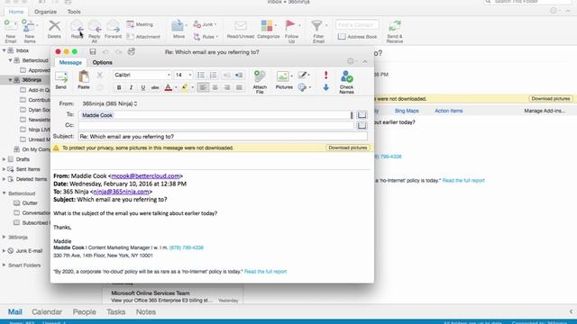Viewport: 577px width, 324px height.
Task: Toggle strikethrough formatting
Action: coord(155,87)
